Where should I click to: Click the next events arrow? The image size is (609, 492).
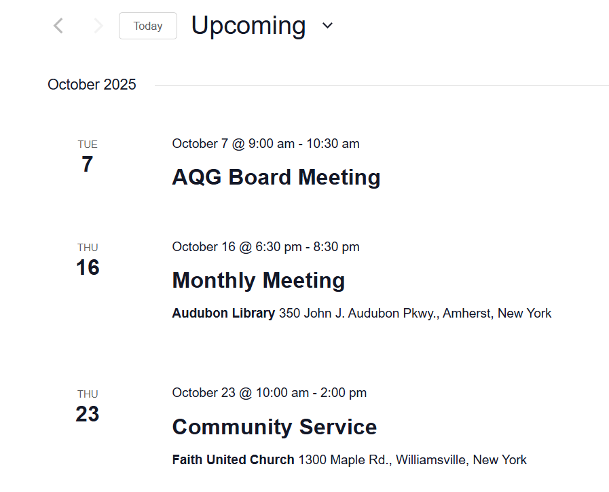coord(98,26)
